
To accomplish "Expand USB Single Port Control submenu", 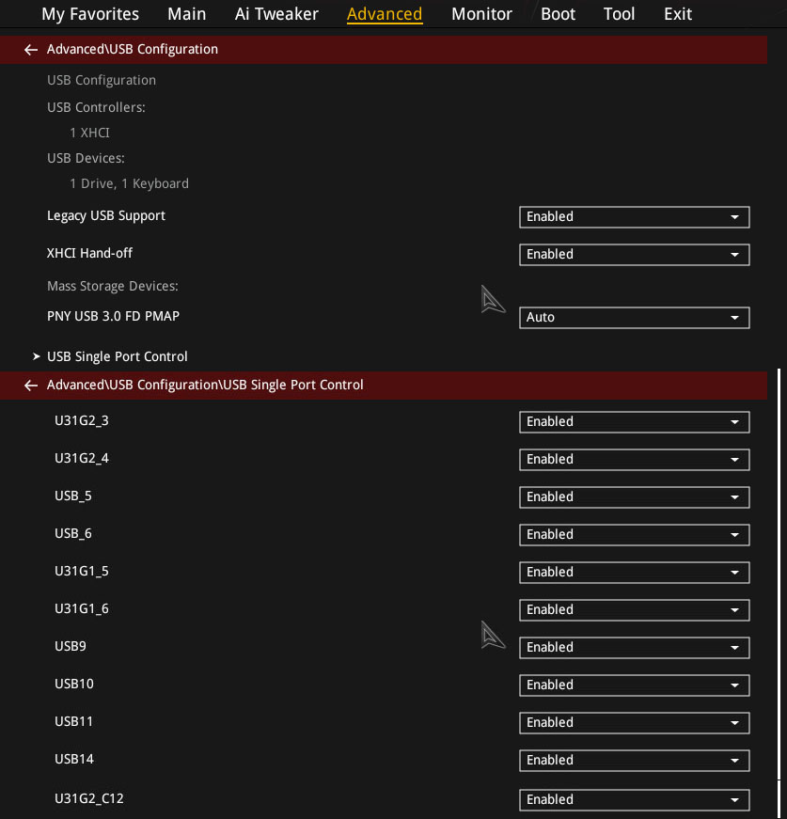I will (117, 356).
